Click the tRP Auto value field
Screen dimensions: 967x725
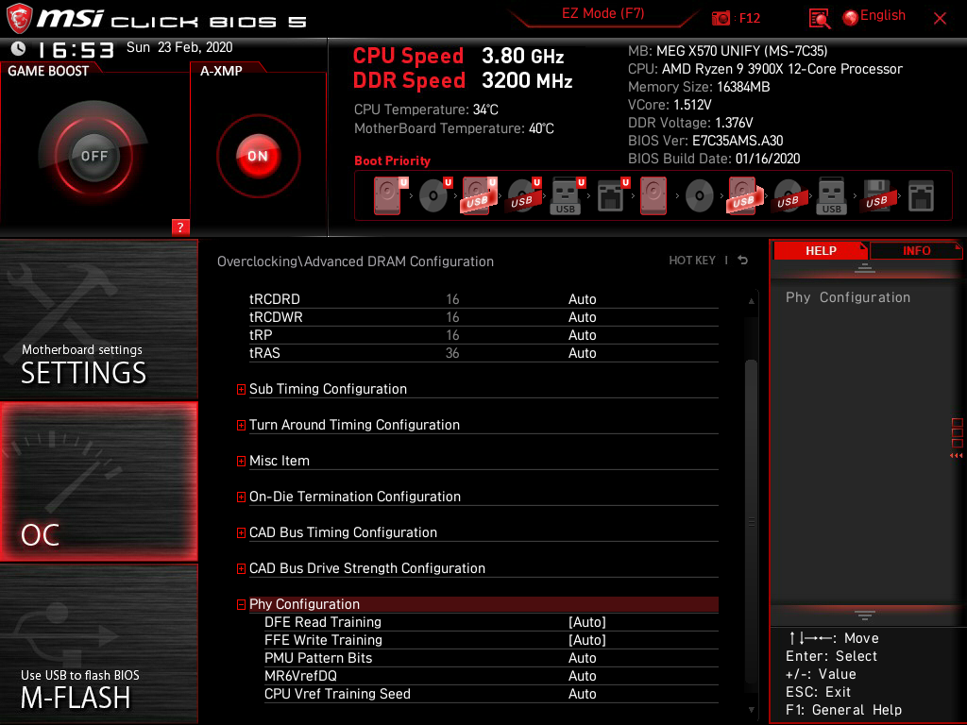(582, 335)
